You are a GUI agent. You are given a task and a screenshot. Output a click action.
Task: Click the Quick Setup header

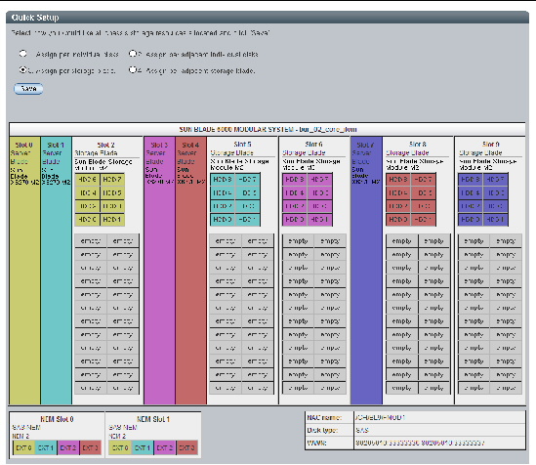[268, 18]
